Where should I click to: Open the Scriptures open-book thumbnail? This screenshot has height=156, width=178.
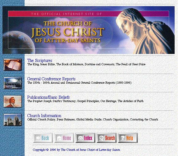click(13, 65)
